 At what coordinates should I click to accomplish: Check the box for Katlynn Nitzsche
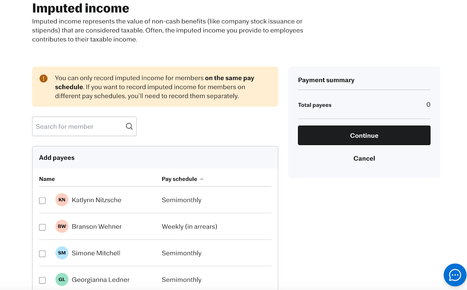42,200
